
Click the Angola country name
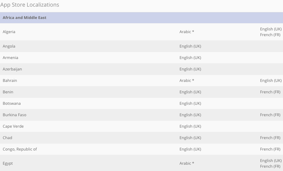click(9, 46)
